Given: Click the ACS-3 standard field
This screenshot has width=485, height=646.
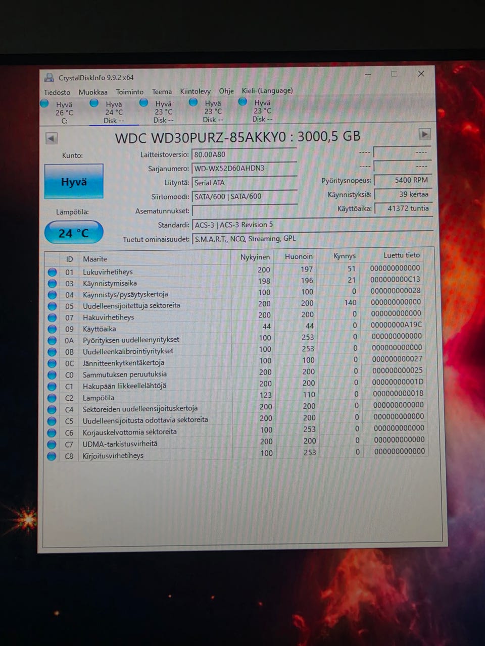Looking at the screenshot, I should 312,225.
